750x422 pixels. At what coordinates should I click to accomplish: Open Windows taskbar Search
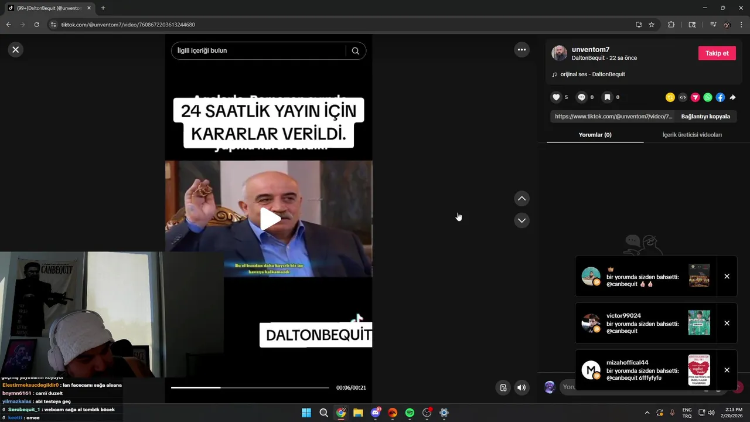point(323,413)
